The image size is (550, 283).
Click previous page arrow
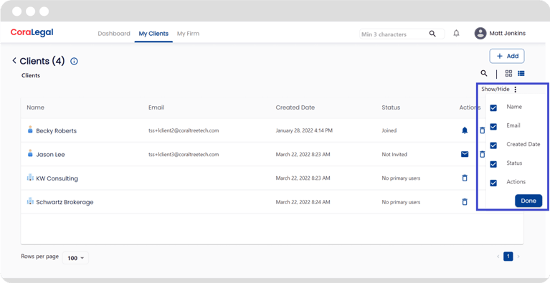point(498,256)
